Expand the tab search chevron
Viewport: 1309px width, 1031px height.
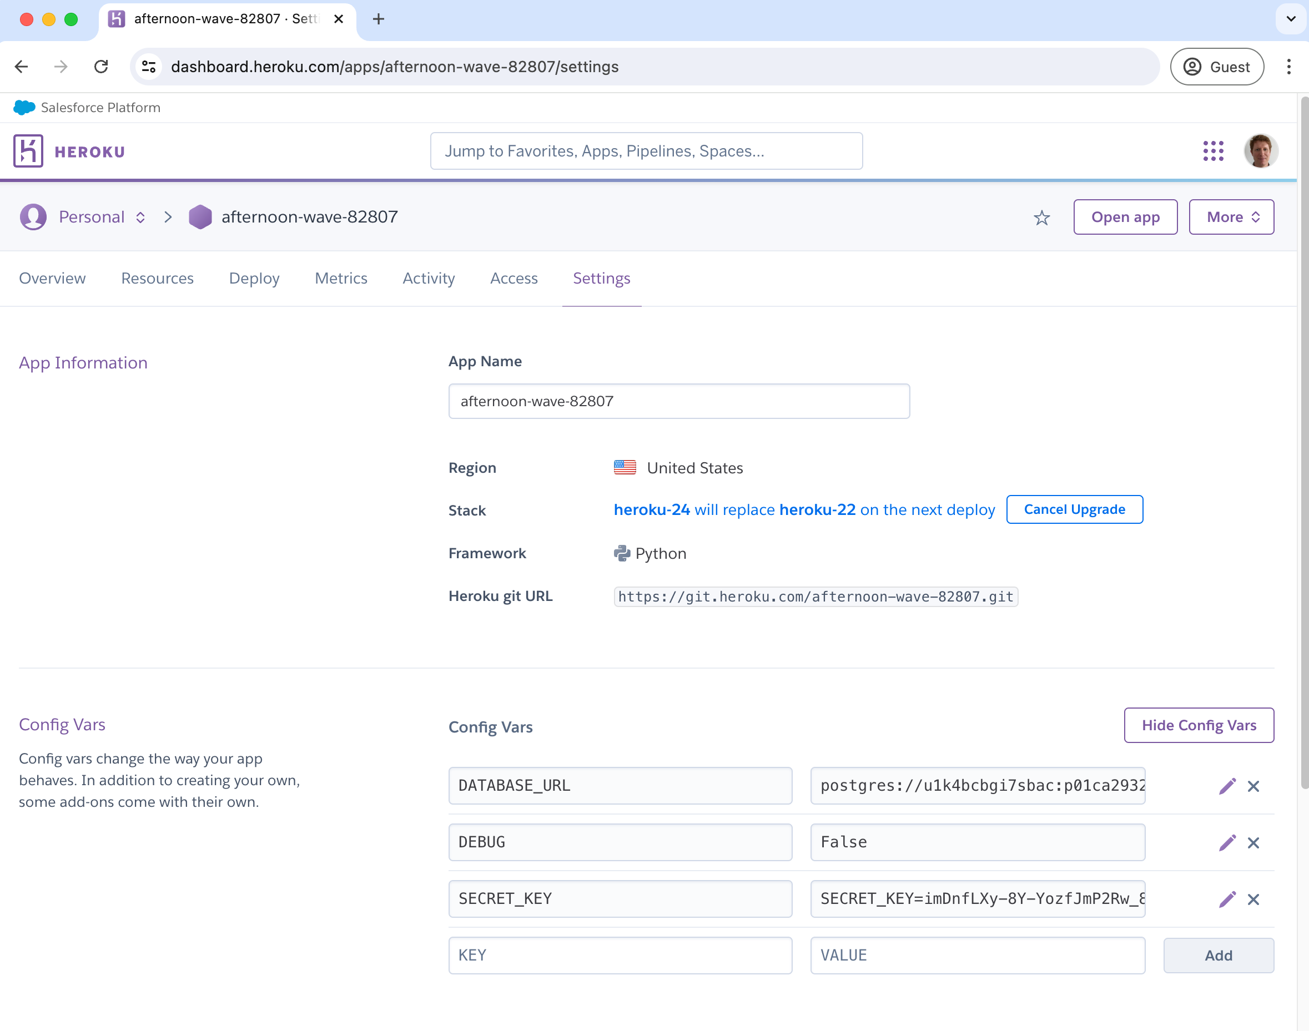pyautogui.click(x=1291, y=19)
